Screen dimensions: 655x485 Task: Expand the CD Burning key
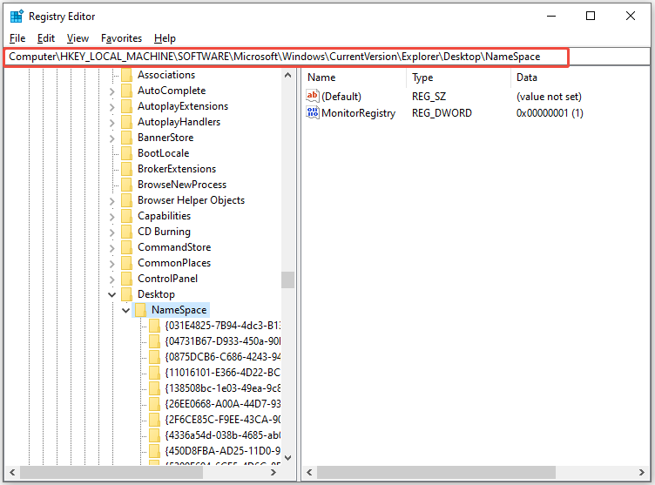coord(112,232)
